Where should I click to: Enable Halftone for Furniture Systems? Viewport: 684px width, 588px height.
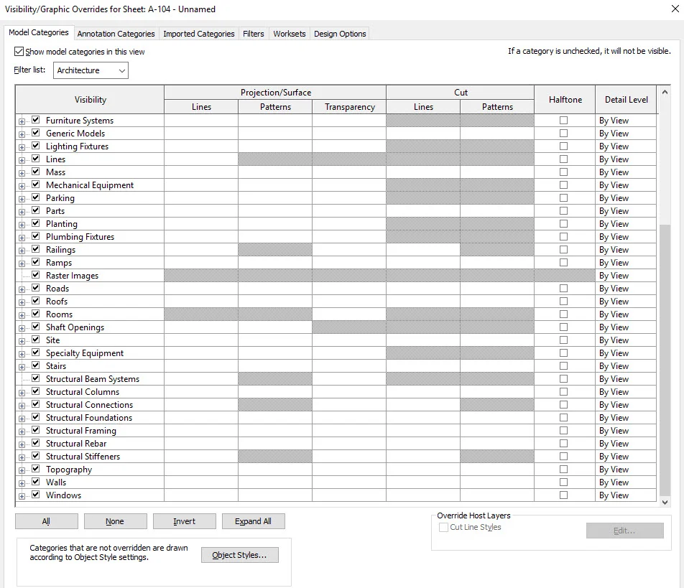563,121
